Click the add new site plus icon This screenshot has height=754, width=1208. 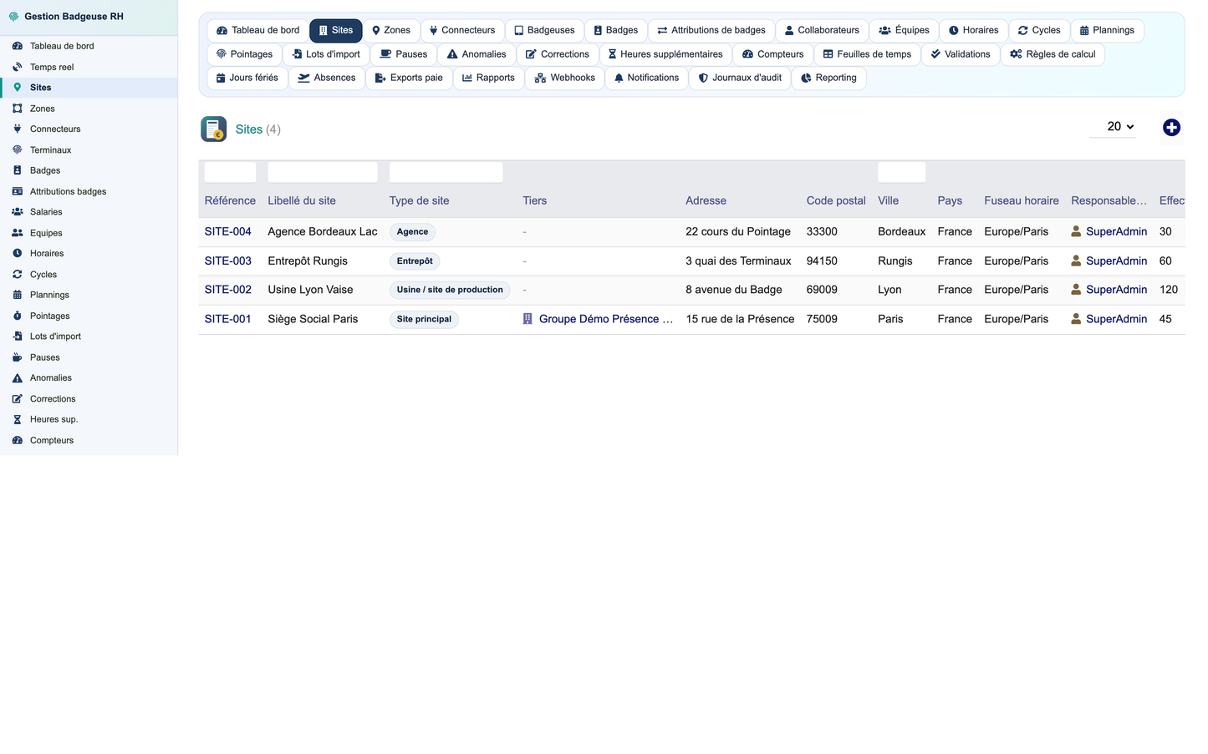(x=1171, y=127)
